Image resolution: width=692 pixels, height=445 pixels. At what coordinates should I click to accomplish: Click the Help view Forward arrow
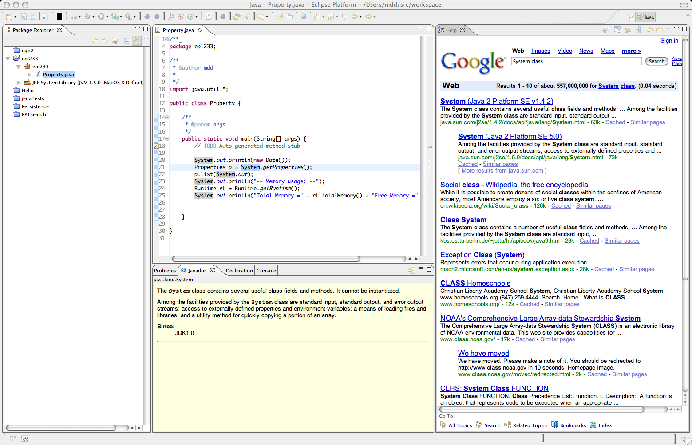pos(660,30)
